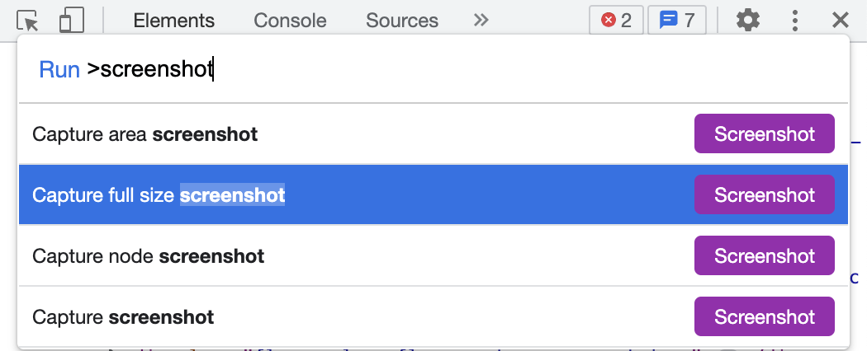Activate the inspect element picker icon

[x=27, y=21]
